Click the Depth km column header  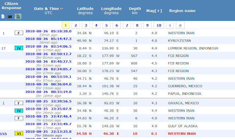point(135,11)
